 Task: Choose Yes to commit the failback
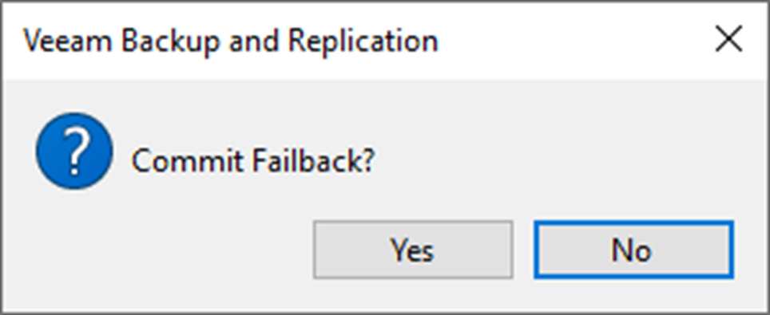point(413,250)
